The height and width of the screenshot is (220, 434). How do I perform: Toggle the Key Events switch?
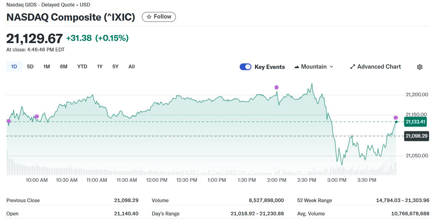(246, 67)
